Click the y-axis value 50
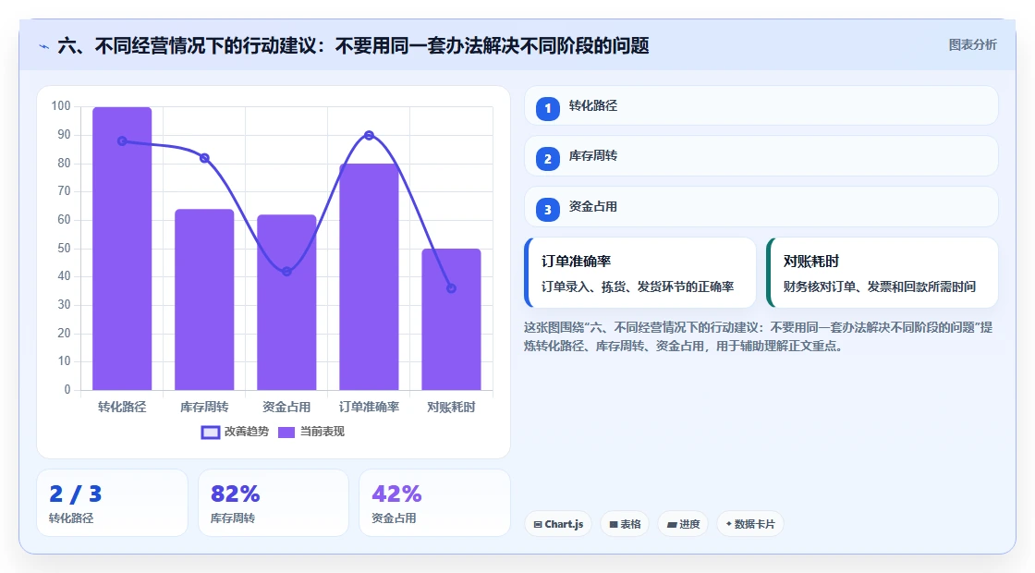The width and height of the screenshot is (1035, 573). coord(64,249)
